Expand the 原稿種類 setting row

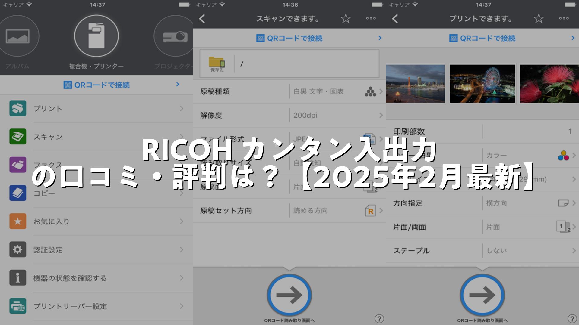[289, 91]
